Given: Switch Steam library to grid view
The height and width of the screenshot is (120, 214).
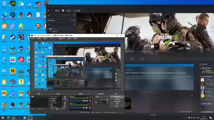Looking at the screenshot, I should 74,15.
